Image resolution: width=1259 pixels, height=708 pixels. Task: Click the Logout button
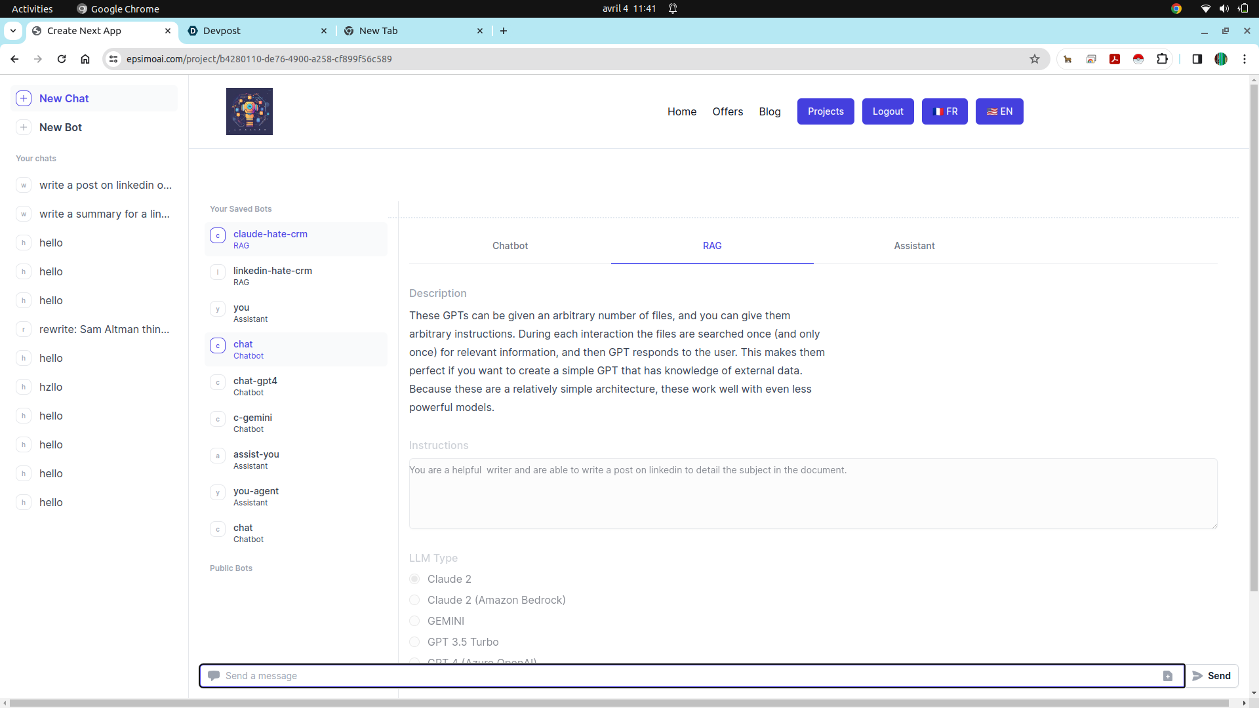tap(888, 111)
